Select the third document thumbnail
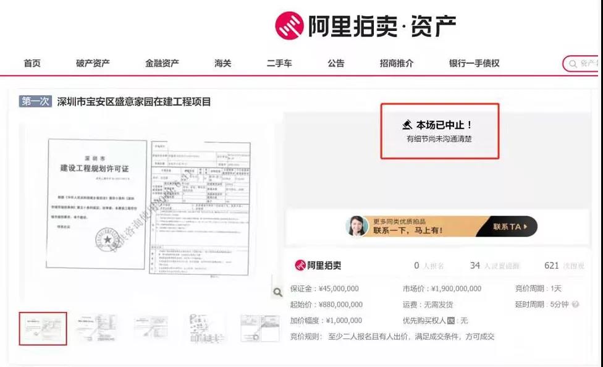The width and height of the screenshot is (603, 367). [x=151, y=328]
